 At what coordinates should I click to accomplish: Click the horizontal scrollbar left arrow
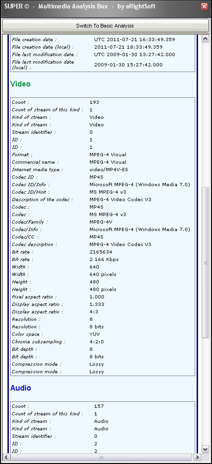[6, 457]
